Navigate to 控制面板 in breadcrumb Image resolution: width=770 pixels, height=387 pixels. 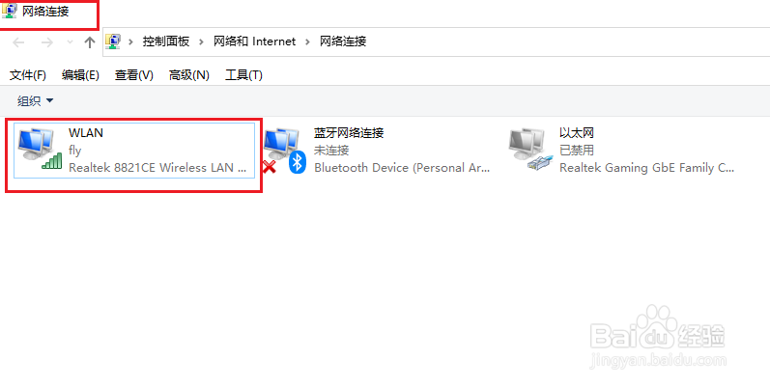(166, 41)
